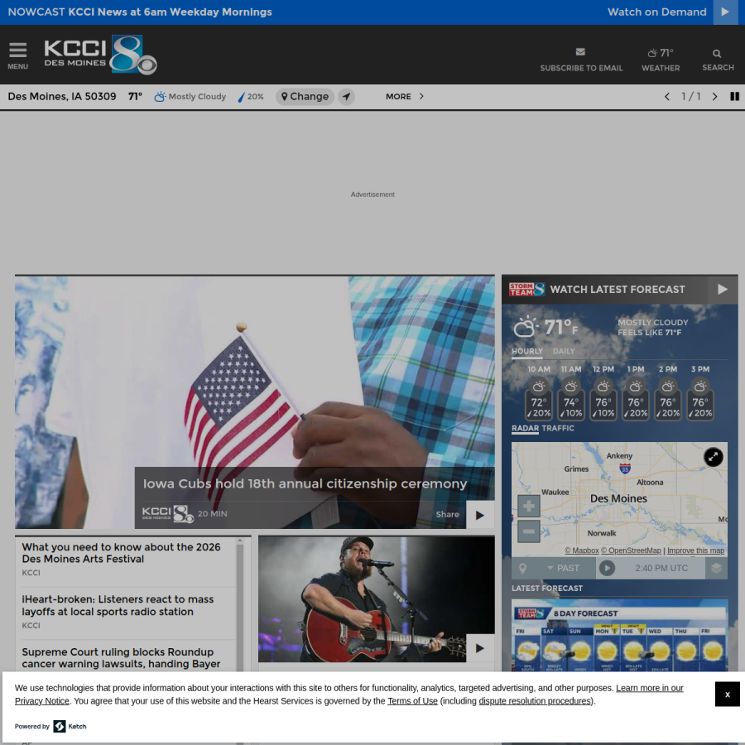This screenshot has height=745, width=745.
Task: Switch to the TRAFFIC tab
Action: [558, 428]
